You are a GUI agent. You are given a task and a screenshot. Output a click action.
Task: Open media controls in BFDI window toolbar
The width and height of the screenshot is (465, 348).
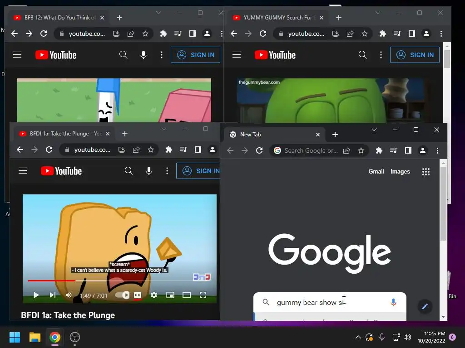[x=183, y=150]
